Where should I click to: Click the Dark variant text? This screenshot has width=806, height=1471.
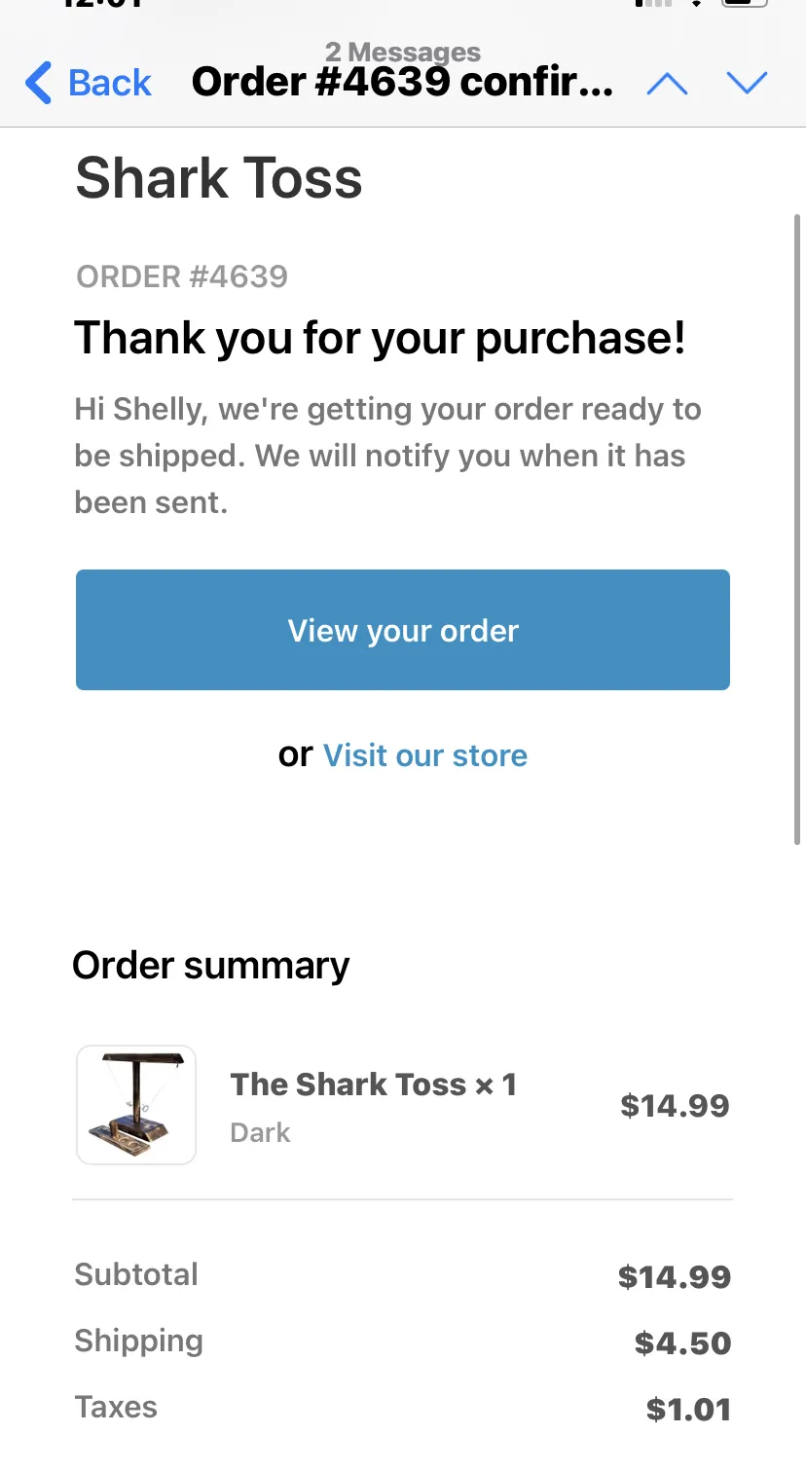click(260, 1133)
